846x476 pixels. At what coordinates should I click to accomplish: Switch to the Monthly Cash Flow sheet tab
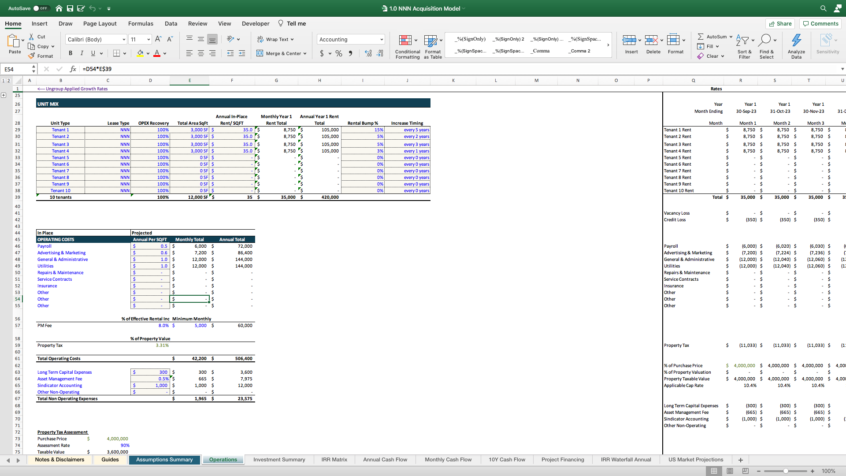pyautogui.click(x=448, y=460)
